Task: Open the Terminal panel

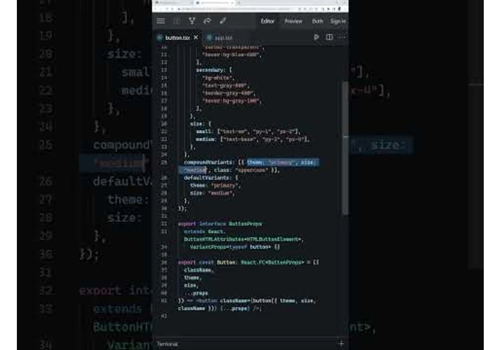Action: tap(167, 344)
